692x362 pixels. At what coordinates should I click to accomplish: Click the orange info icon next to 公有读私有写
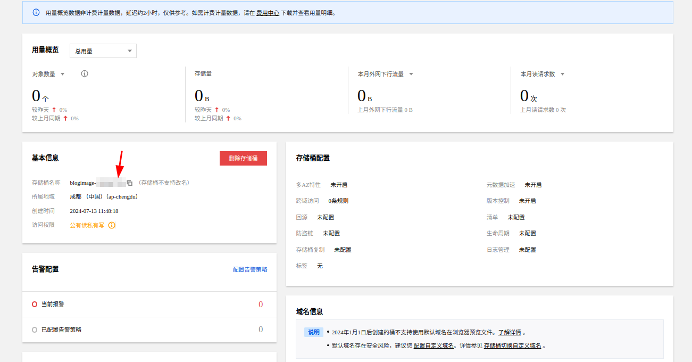[112, 225]
